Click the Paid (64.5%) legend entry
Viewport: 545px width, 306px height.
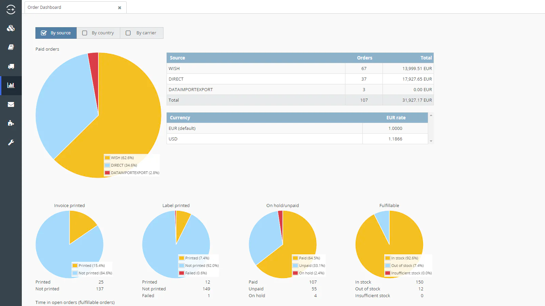(x=307, y=258)
